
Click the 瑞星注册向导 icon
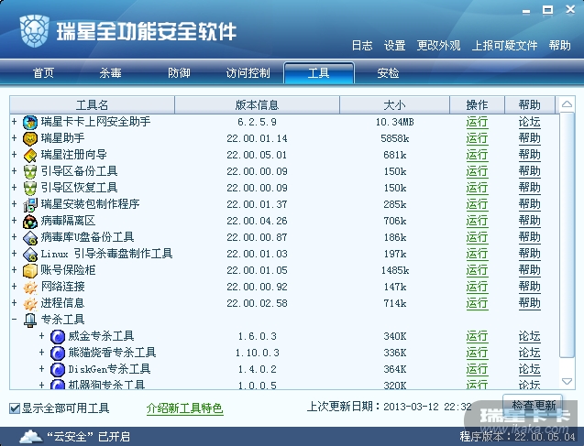(x=30, y=155)
